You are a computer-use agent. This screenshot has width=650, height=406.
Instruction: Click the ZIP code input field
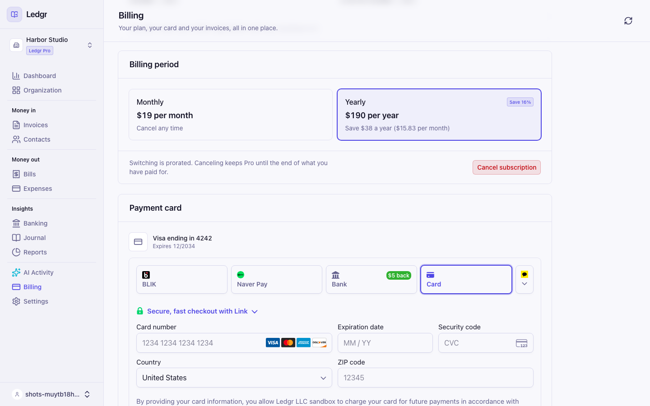coord(436,378)
